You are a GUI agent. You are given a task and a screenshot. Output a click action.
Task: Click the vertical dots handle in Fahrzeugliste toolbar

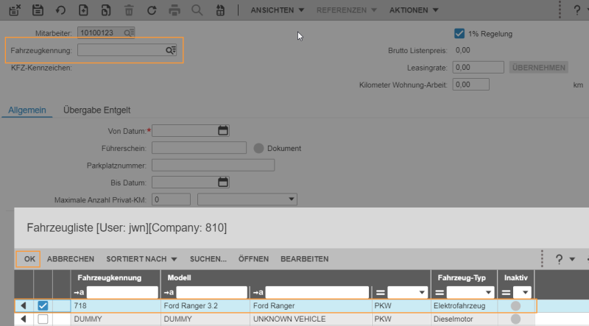tap(542, 259)
